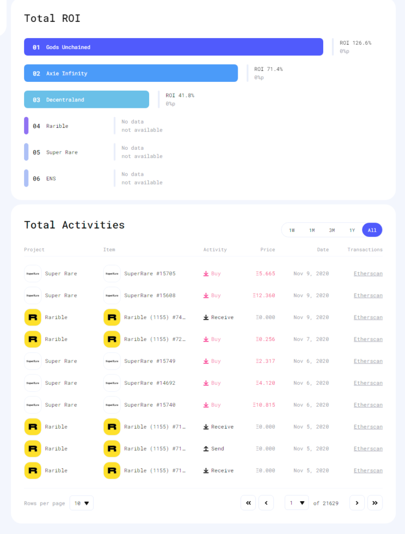
Task: Click the Axie Infinity ROI bar
Action: 131,73
